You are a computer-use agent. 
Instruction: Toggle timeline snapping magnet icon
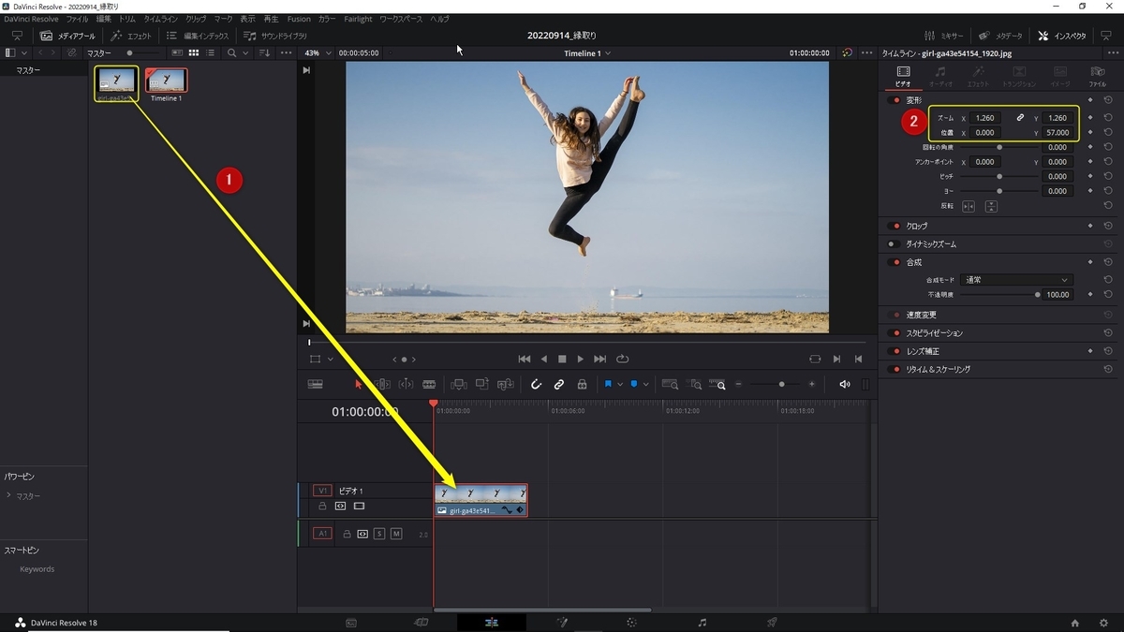tap(536, 384)
